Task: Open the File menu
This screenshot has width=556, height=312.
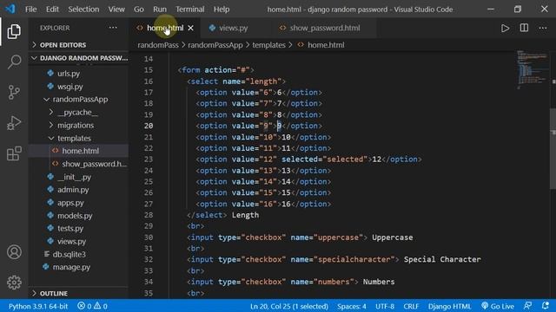Action: (x=31, y=10)
